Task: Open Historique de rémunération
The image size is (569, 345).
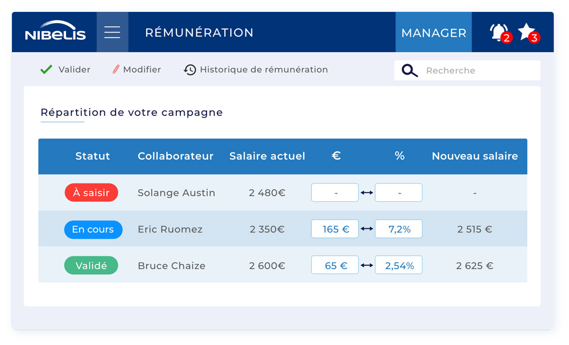Action: tap(263, 69)
